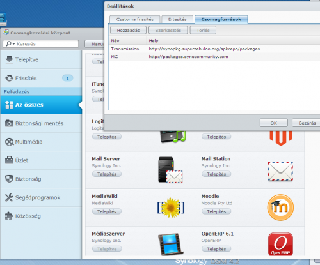Click the Package Center window icon
Screen dimensions: 320x265
coord(6,33)
